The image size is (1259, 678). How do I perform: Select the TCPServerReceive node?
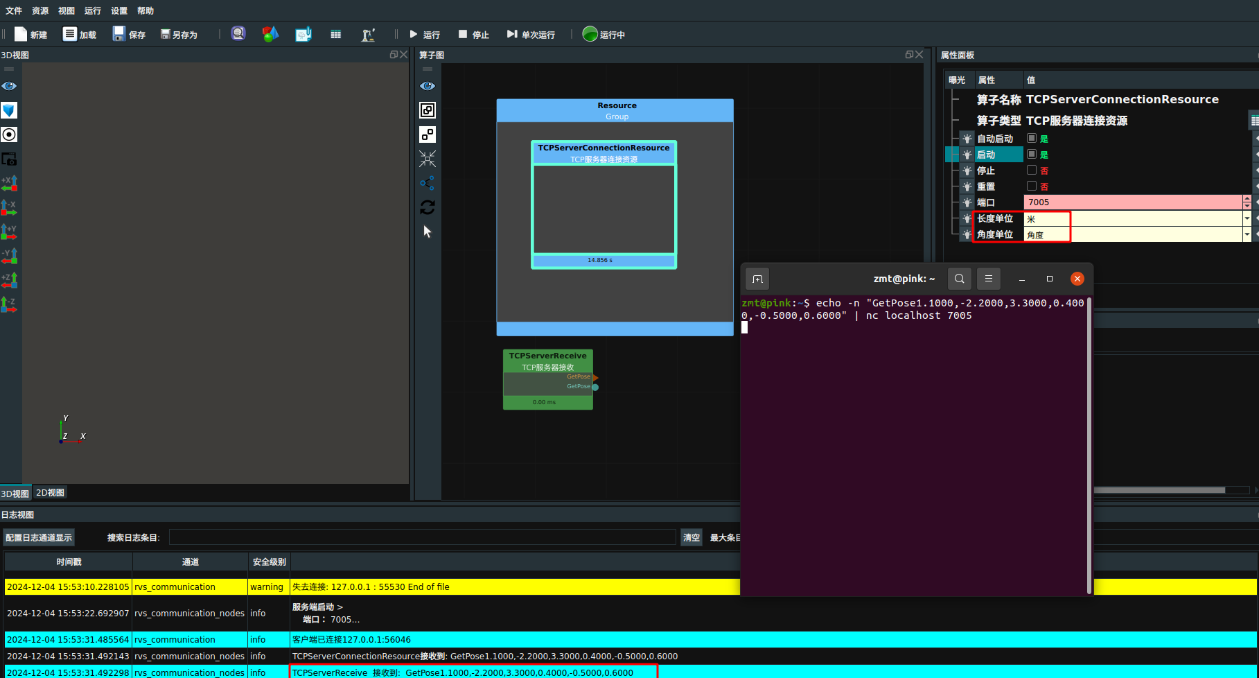tap(547, 379)
